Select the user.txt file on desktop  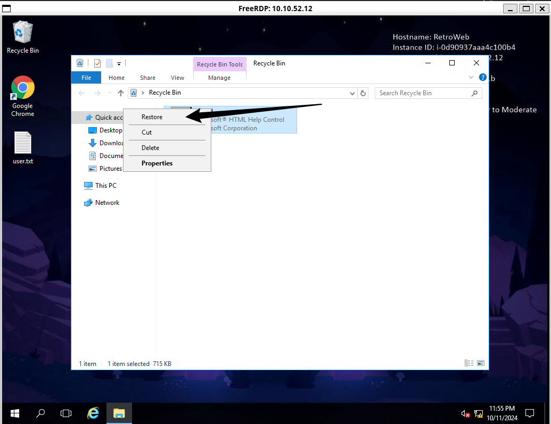point(23,147)
